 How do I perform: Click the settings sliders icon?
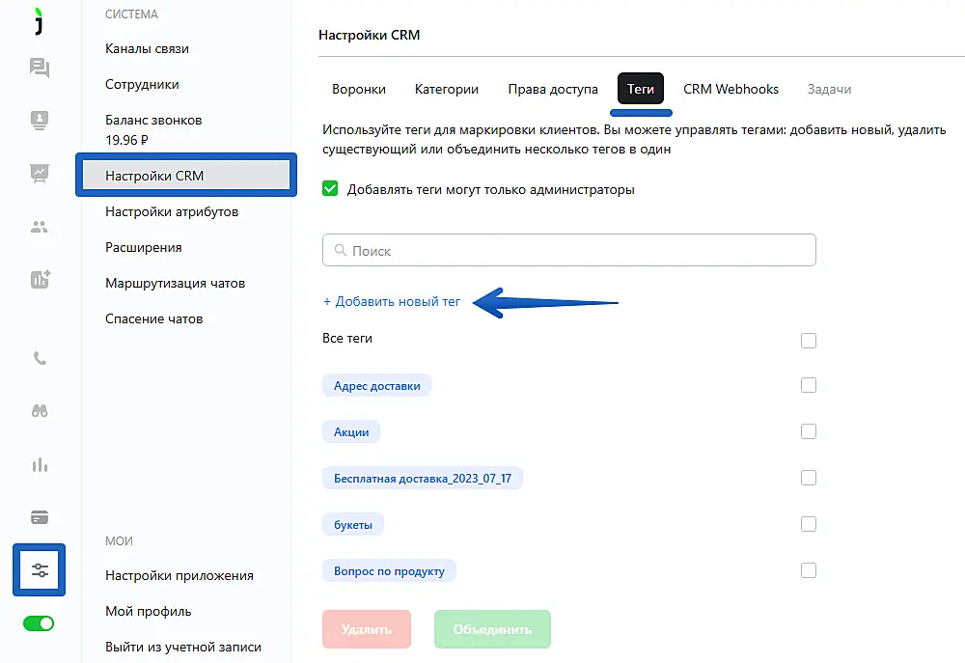click(40, 570)
